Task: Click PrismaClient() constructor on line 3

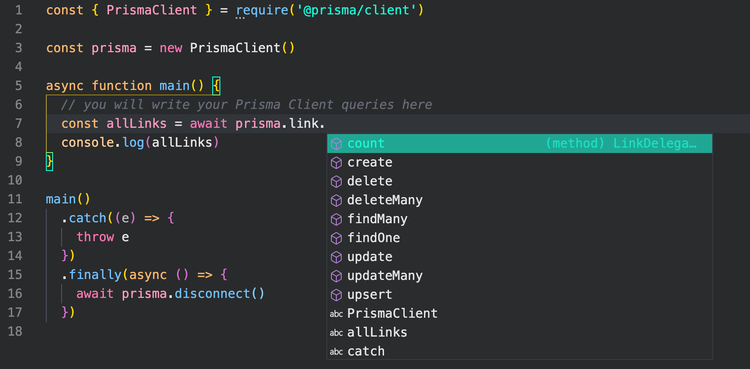Action: [x=242, y=48]
